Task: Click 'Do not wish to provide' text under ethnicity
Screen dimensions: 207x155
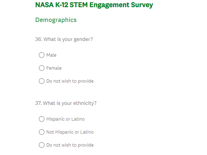Action: coord(70,145)
